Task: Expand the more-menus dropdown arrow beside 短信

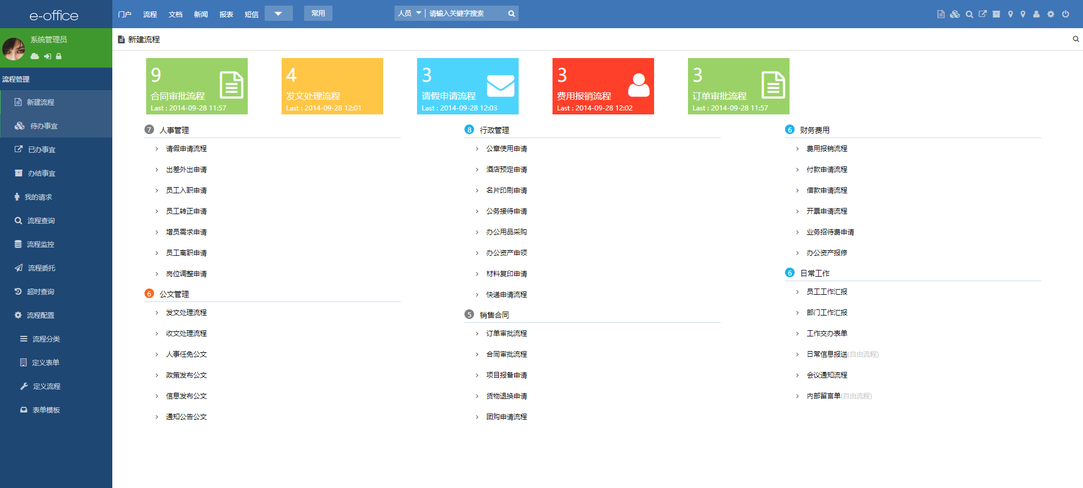Action: click(x=278, y=14)
